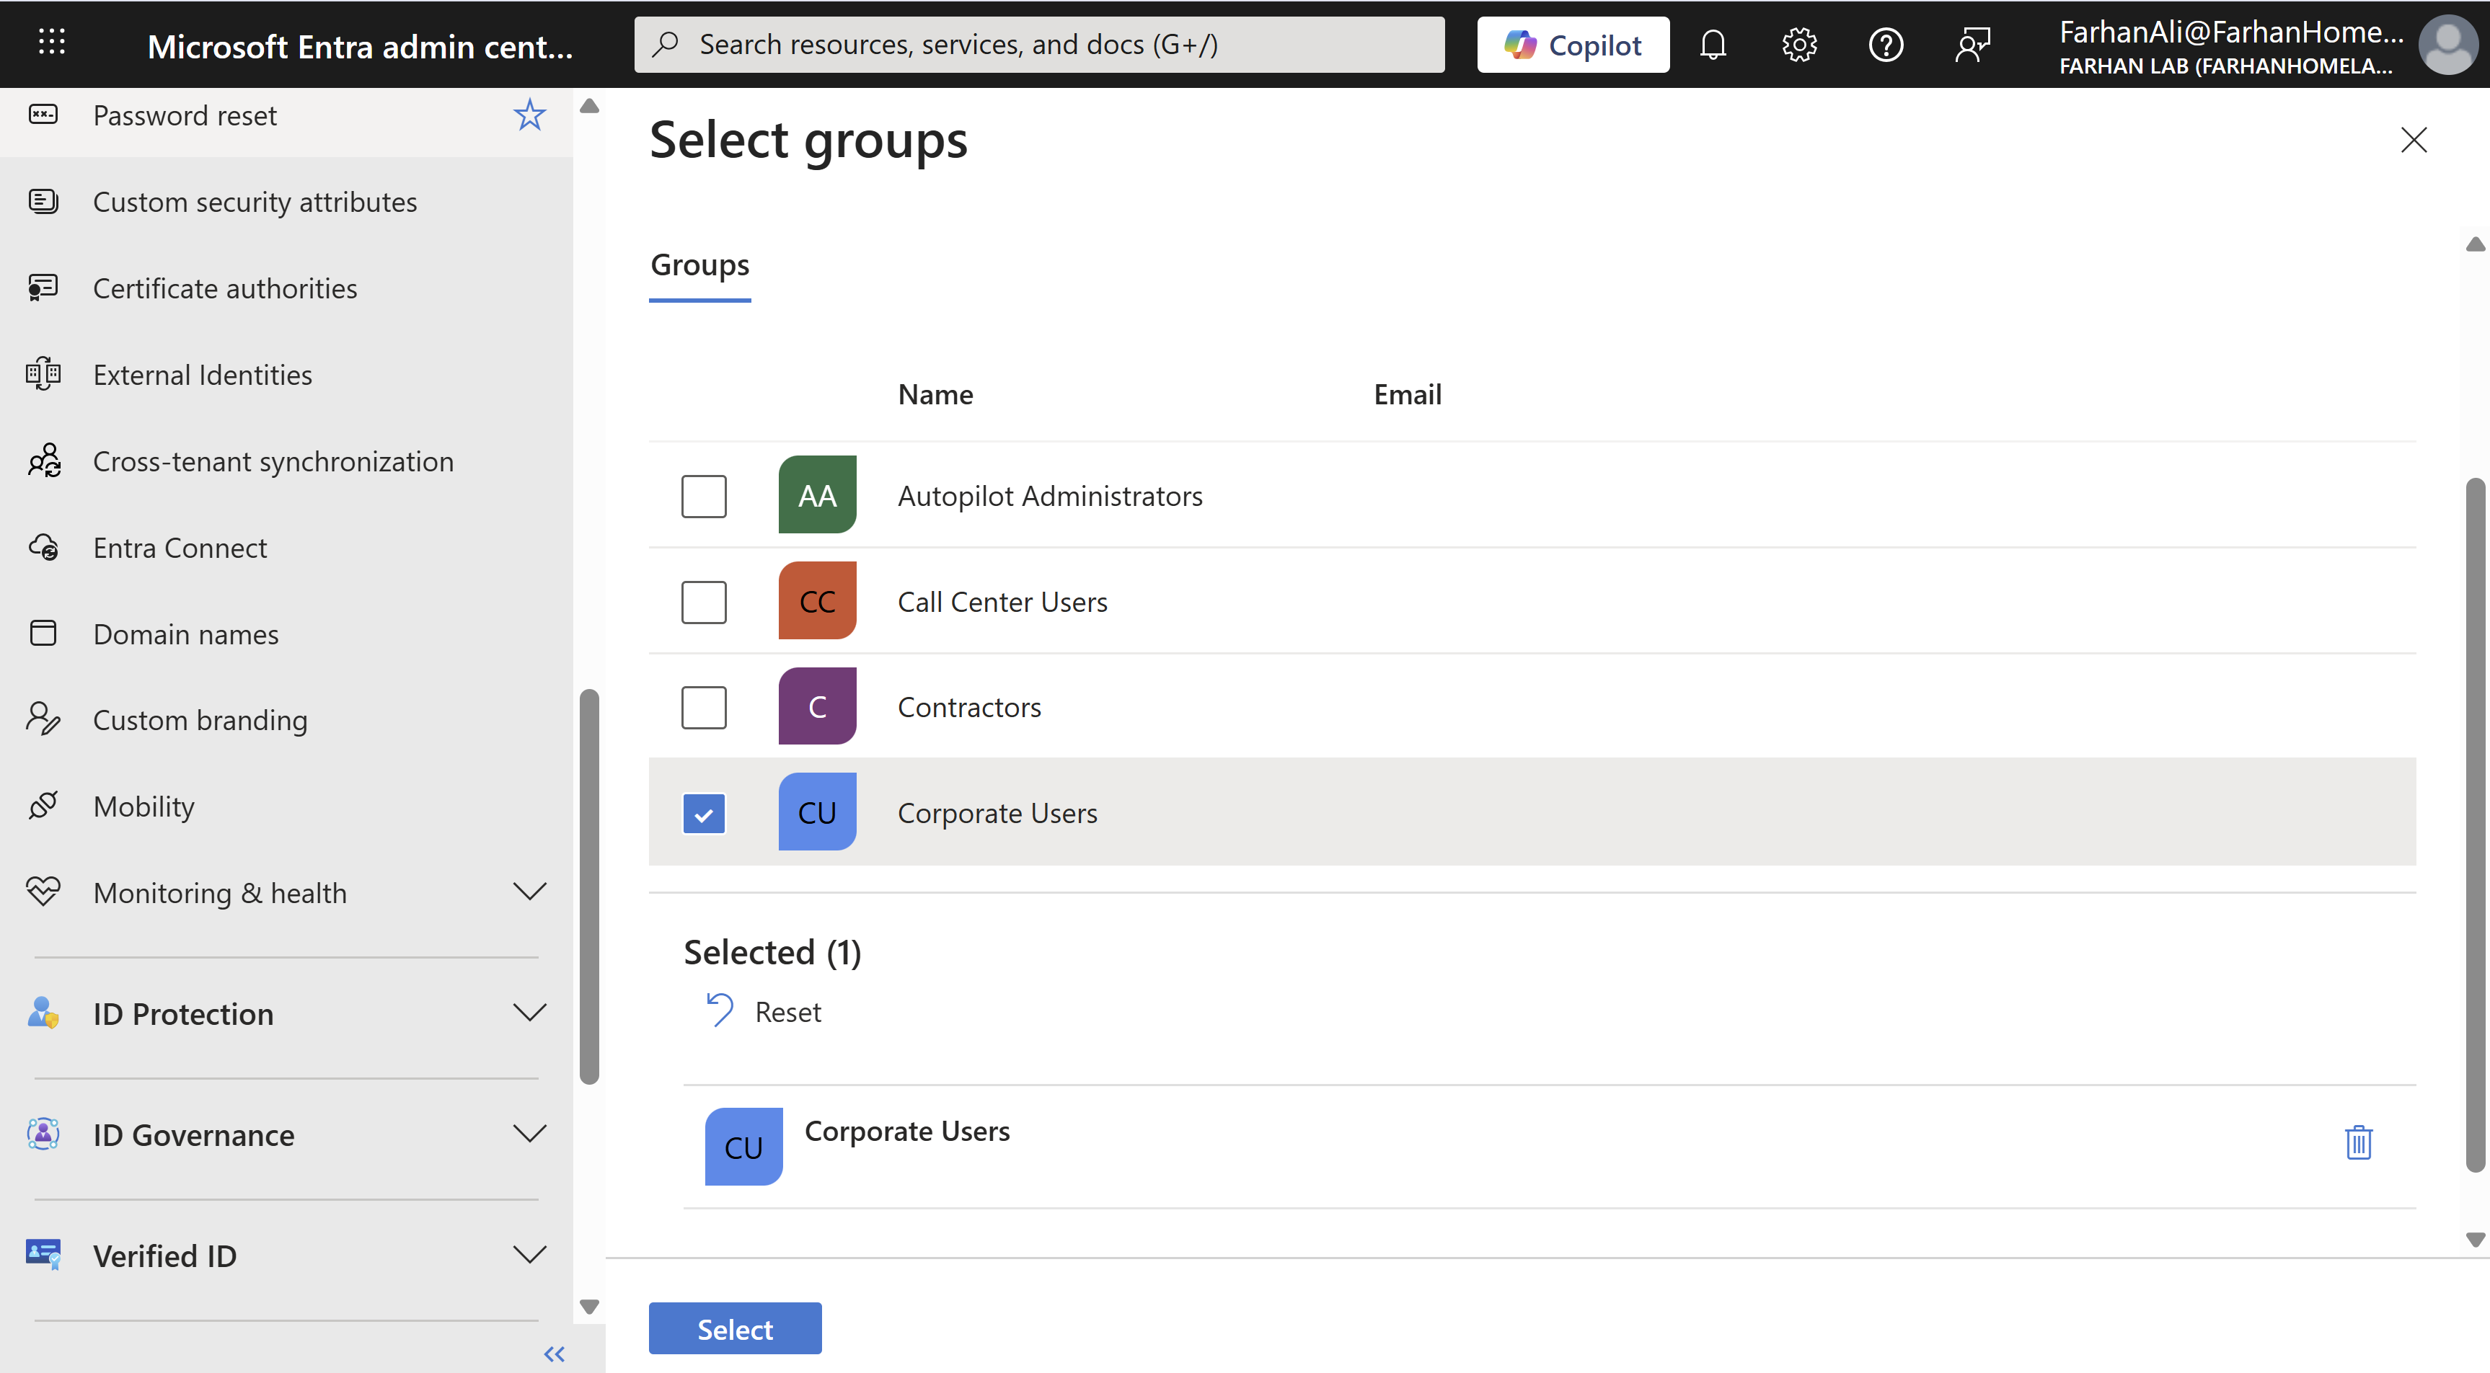Remove Corporate Users with trash icon

point(2359,1142)
